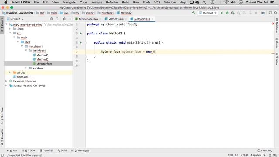Click the 7:39 cursor position indicator
The width and height of the screenshot is (279, 157).
pyautogui.click(x=230, y=155)
